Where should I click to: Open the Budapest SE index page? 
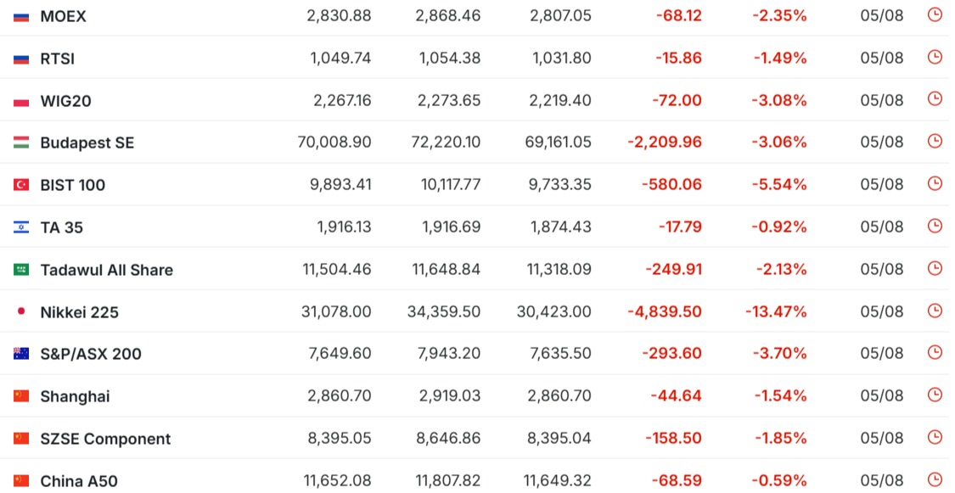click(87, 143)
